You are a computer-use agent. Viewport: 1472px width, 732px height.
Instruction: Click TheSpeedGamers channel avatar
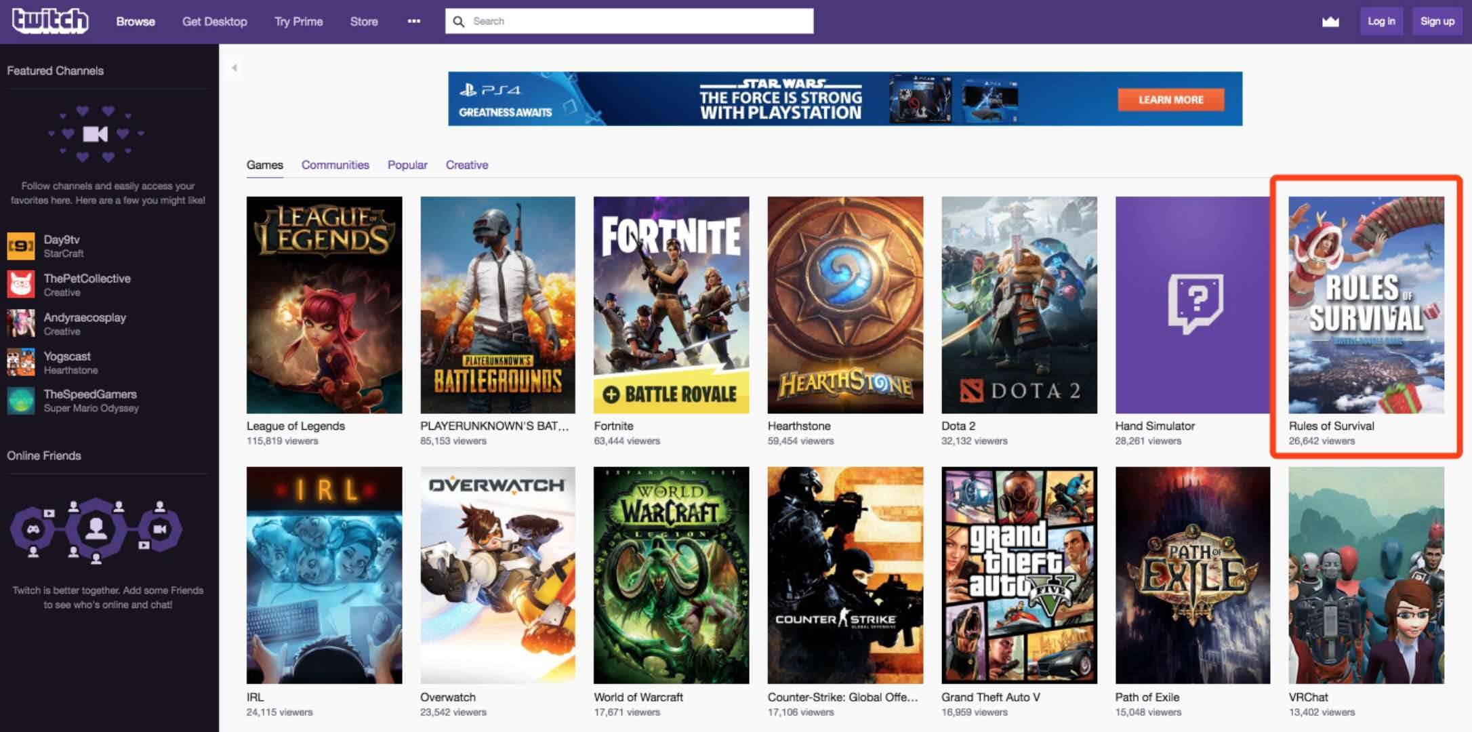click(21, 401)
